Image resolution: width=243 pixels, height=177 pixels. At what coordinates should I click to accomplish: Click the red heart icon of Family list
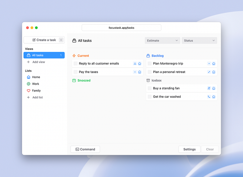coord(29,91)
